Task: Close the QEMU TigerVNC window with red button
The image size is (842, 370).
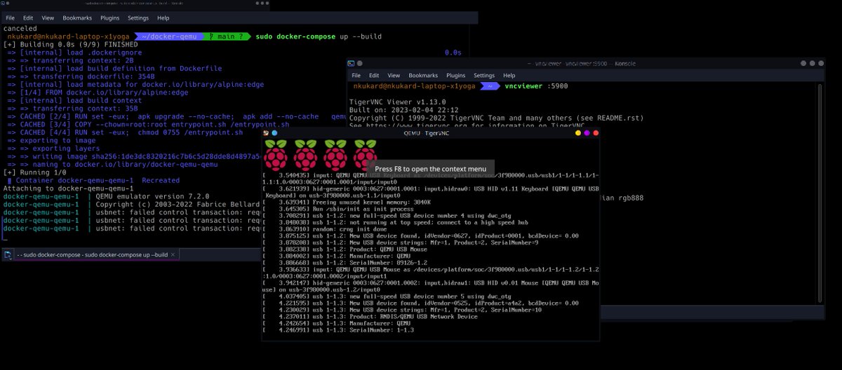Action: click(596, 132)
